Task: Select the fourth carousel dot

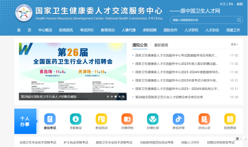Action: click(119, 97)
